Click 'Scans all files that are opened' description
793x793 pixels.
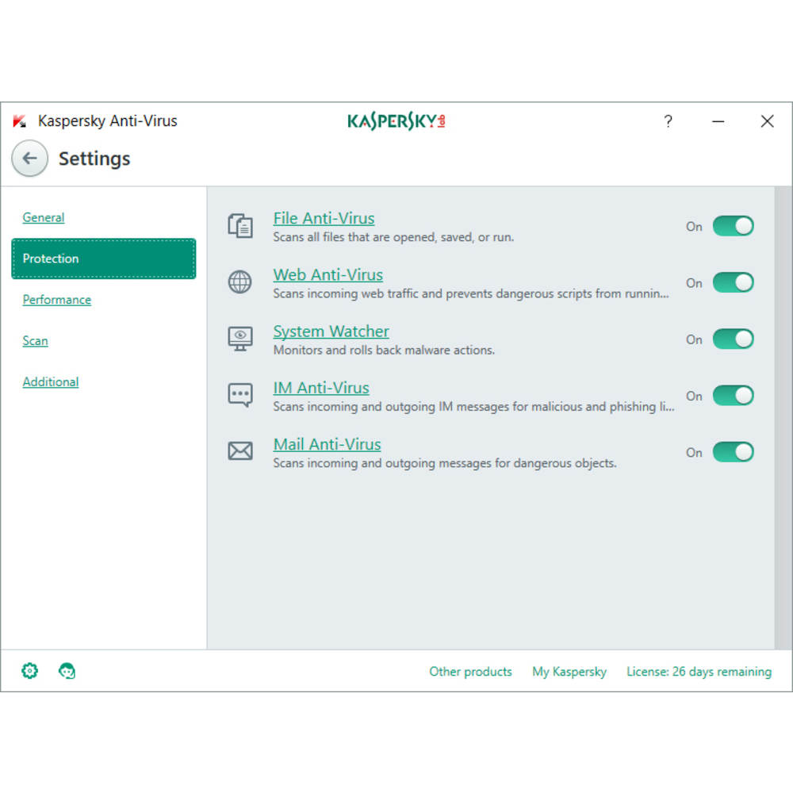pyautogui.click(x=393, y=237)
